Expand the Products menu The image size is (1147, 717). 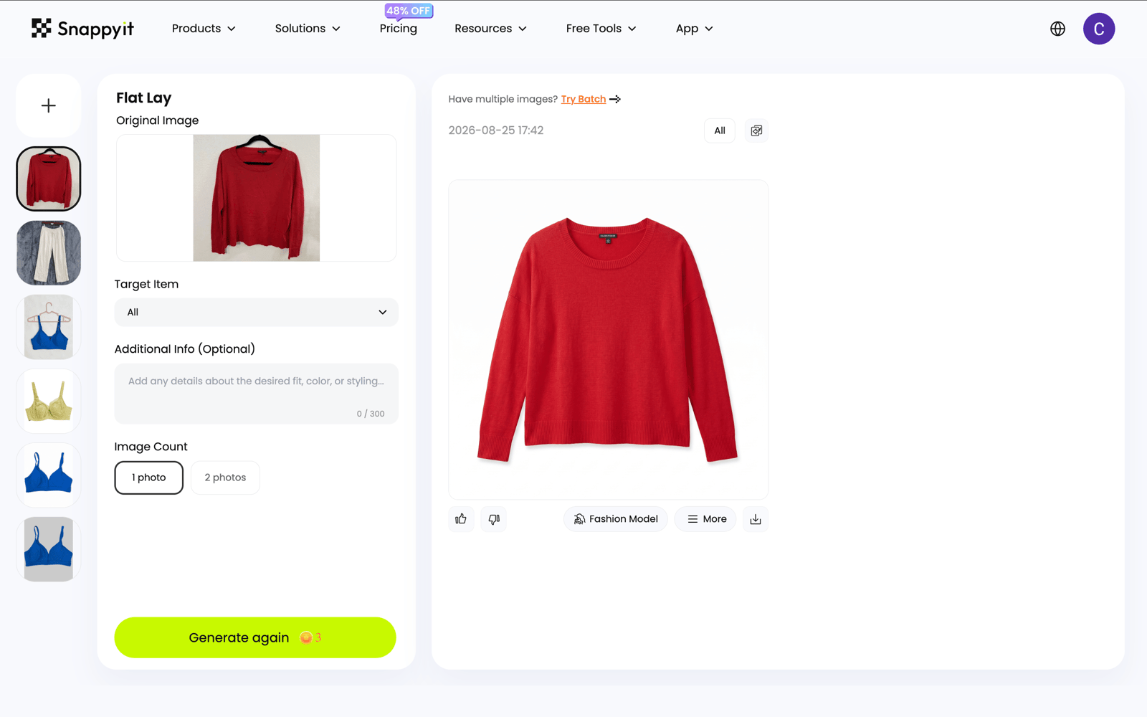(x=204, y=29)
